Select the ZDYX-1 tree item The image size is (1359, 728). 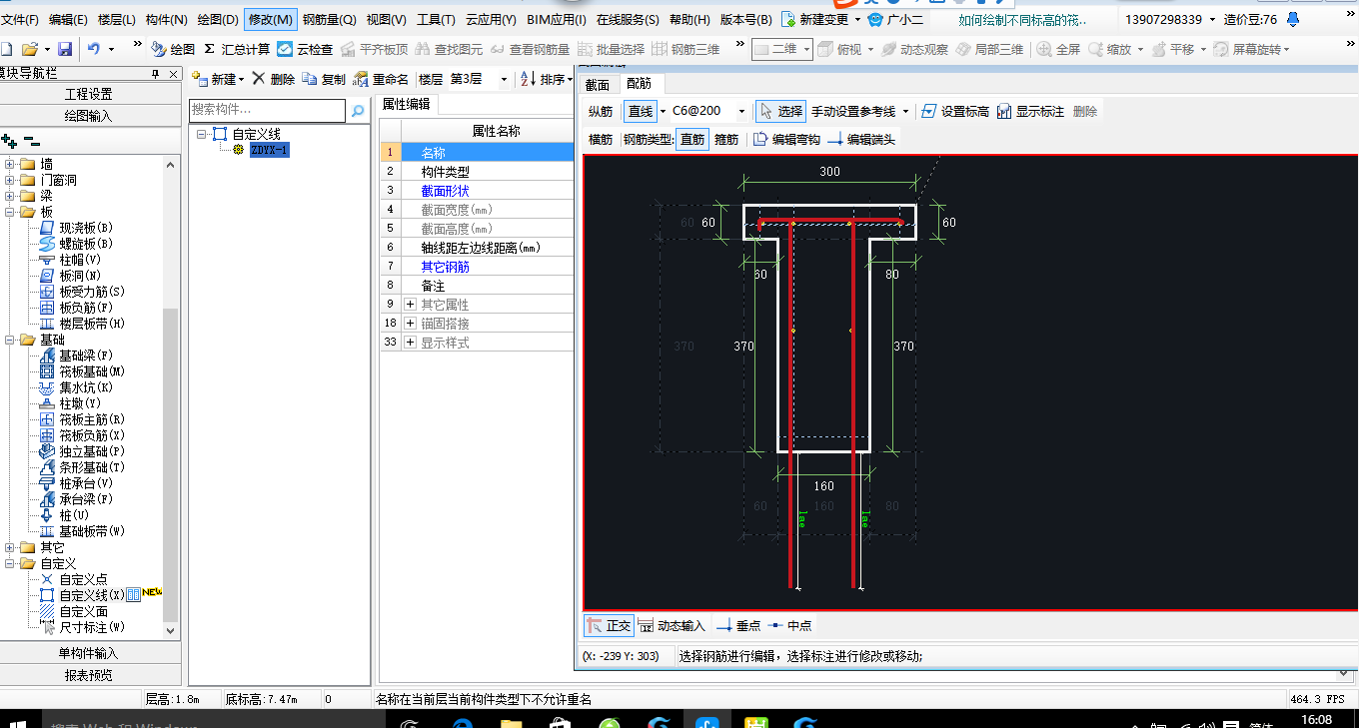[269, 150]
